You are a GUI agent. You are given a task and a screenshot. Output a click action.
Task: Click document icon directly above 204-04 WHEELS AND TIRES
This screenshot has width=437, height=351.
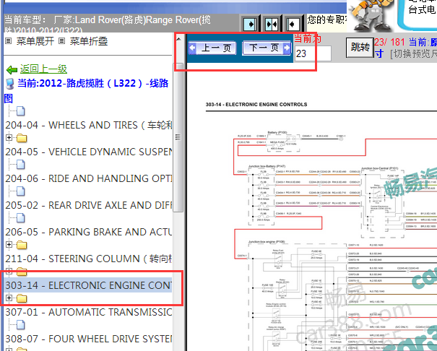tap(20, 111)
